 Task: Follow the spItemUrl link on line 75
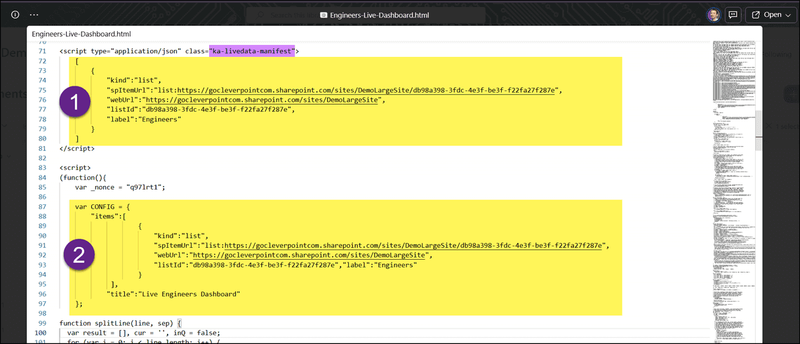click(366, 90)
